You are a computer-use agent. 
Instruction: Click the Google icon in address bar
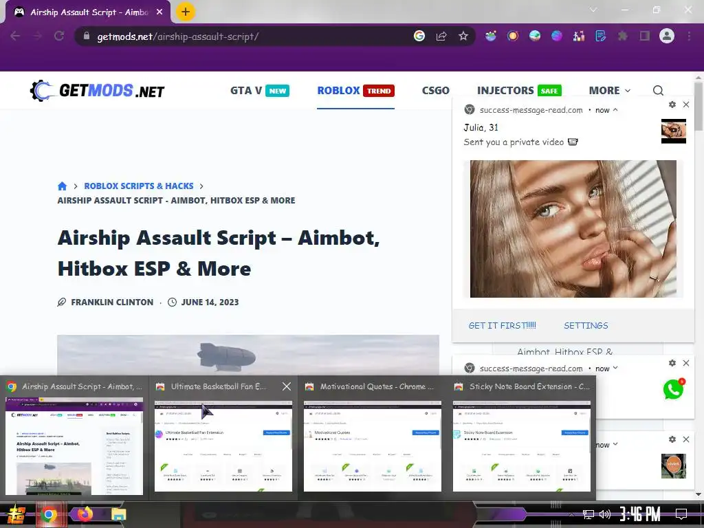[x=419, y=36]
